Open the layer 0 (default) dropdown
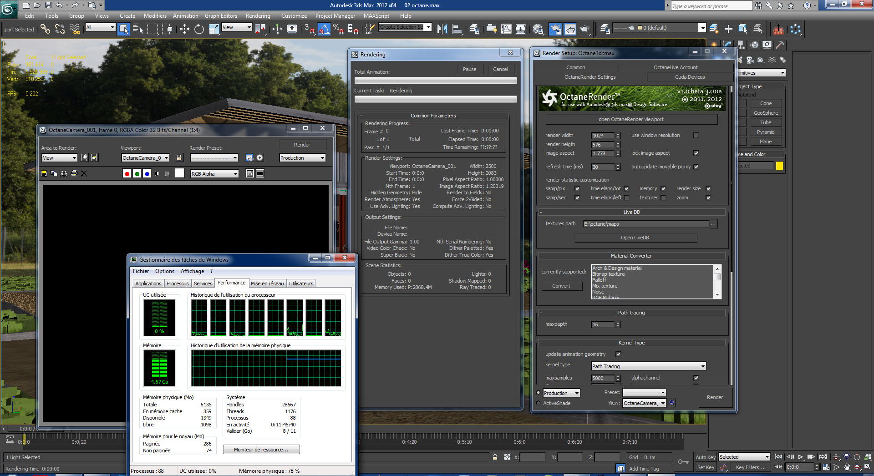 659,28
